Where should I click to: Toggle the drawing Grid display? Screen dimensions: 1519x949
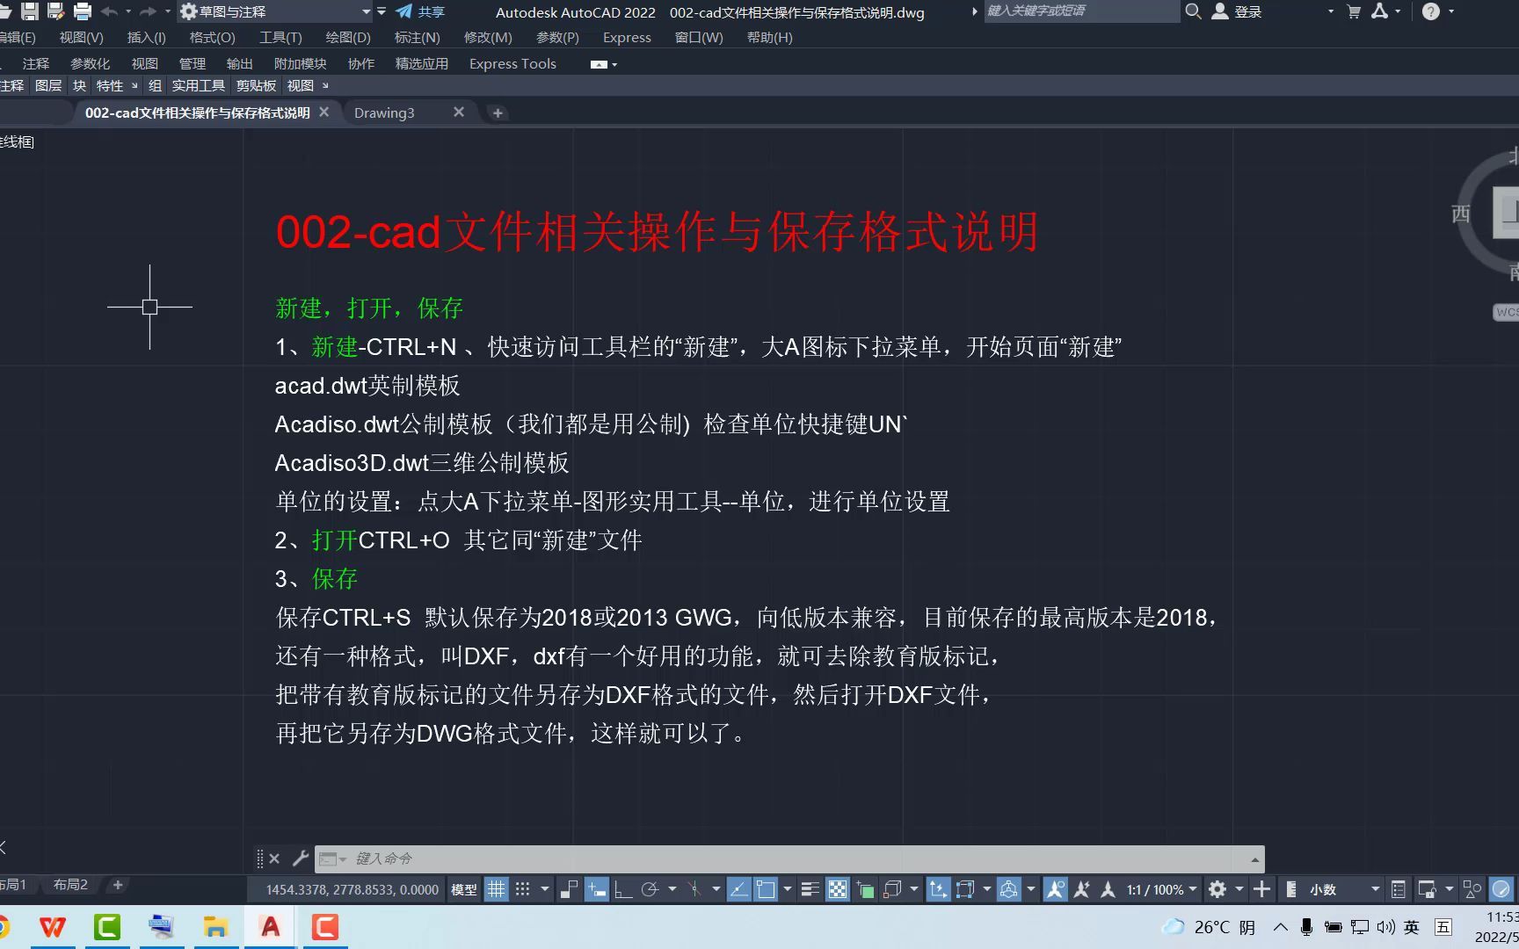coord(497,889)
